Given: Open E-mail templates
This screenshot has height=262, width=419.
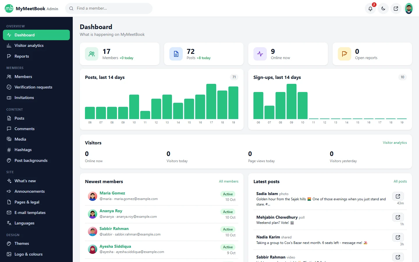Looking at the screenshot, I should [36, 213].
